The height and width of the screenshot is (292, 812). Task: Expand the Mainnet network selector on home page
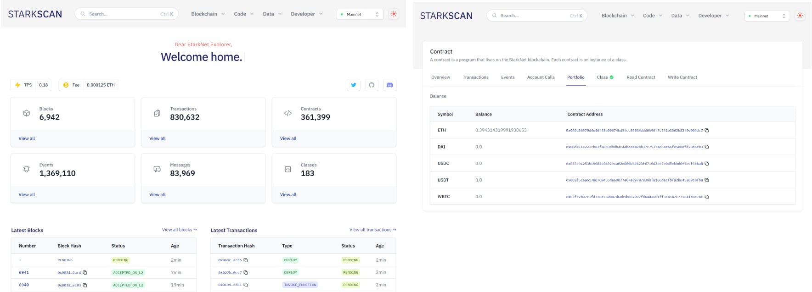360,14
